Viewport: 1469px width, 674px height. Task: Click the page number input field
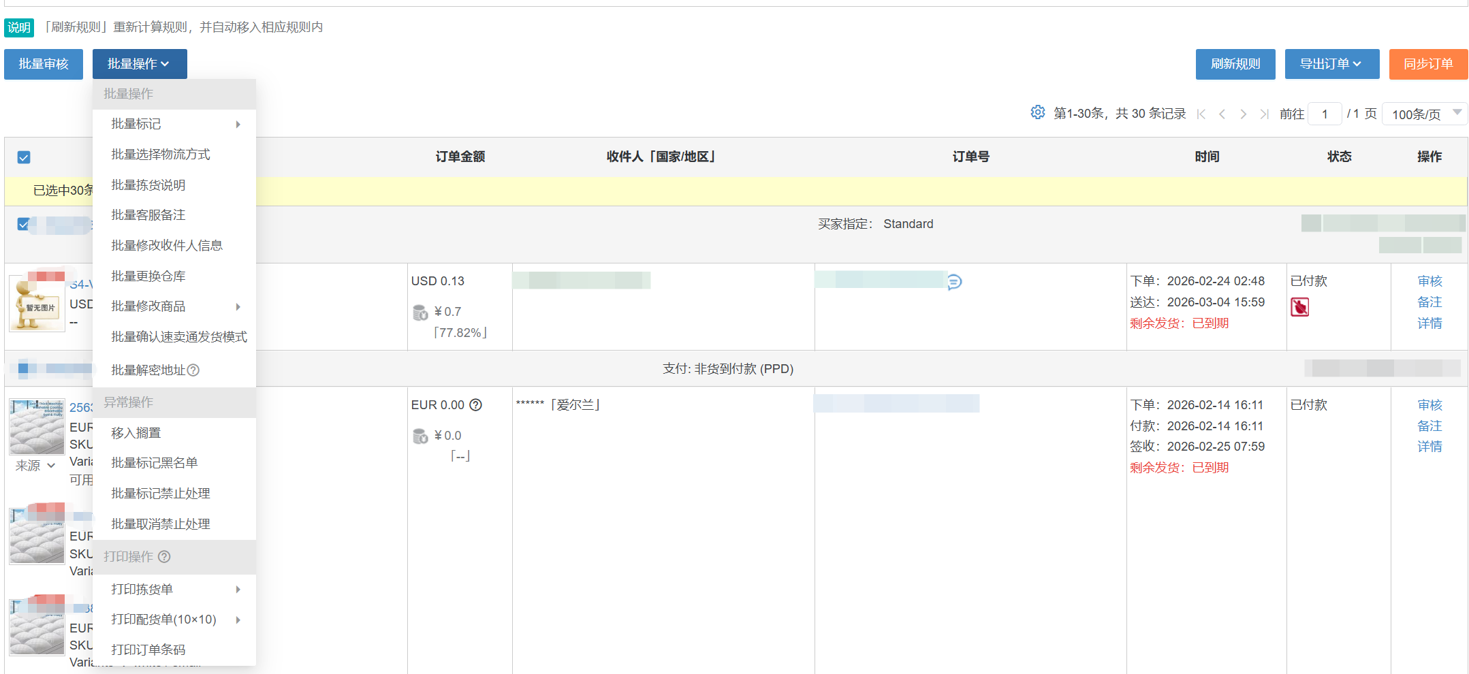click(x=1325, y=114)
